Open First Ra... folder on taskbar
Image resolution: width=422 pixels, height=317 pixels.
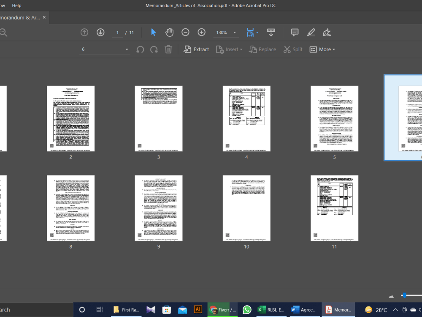(x=126, y=310)
